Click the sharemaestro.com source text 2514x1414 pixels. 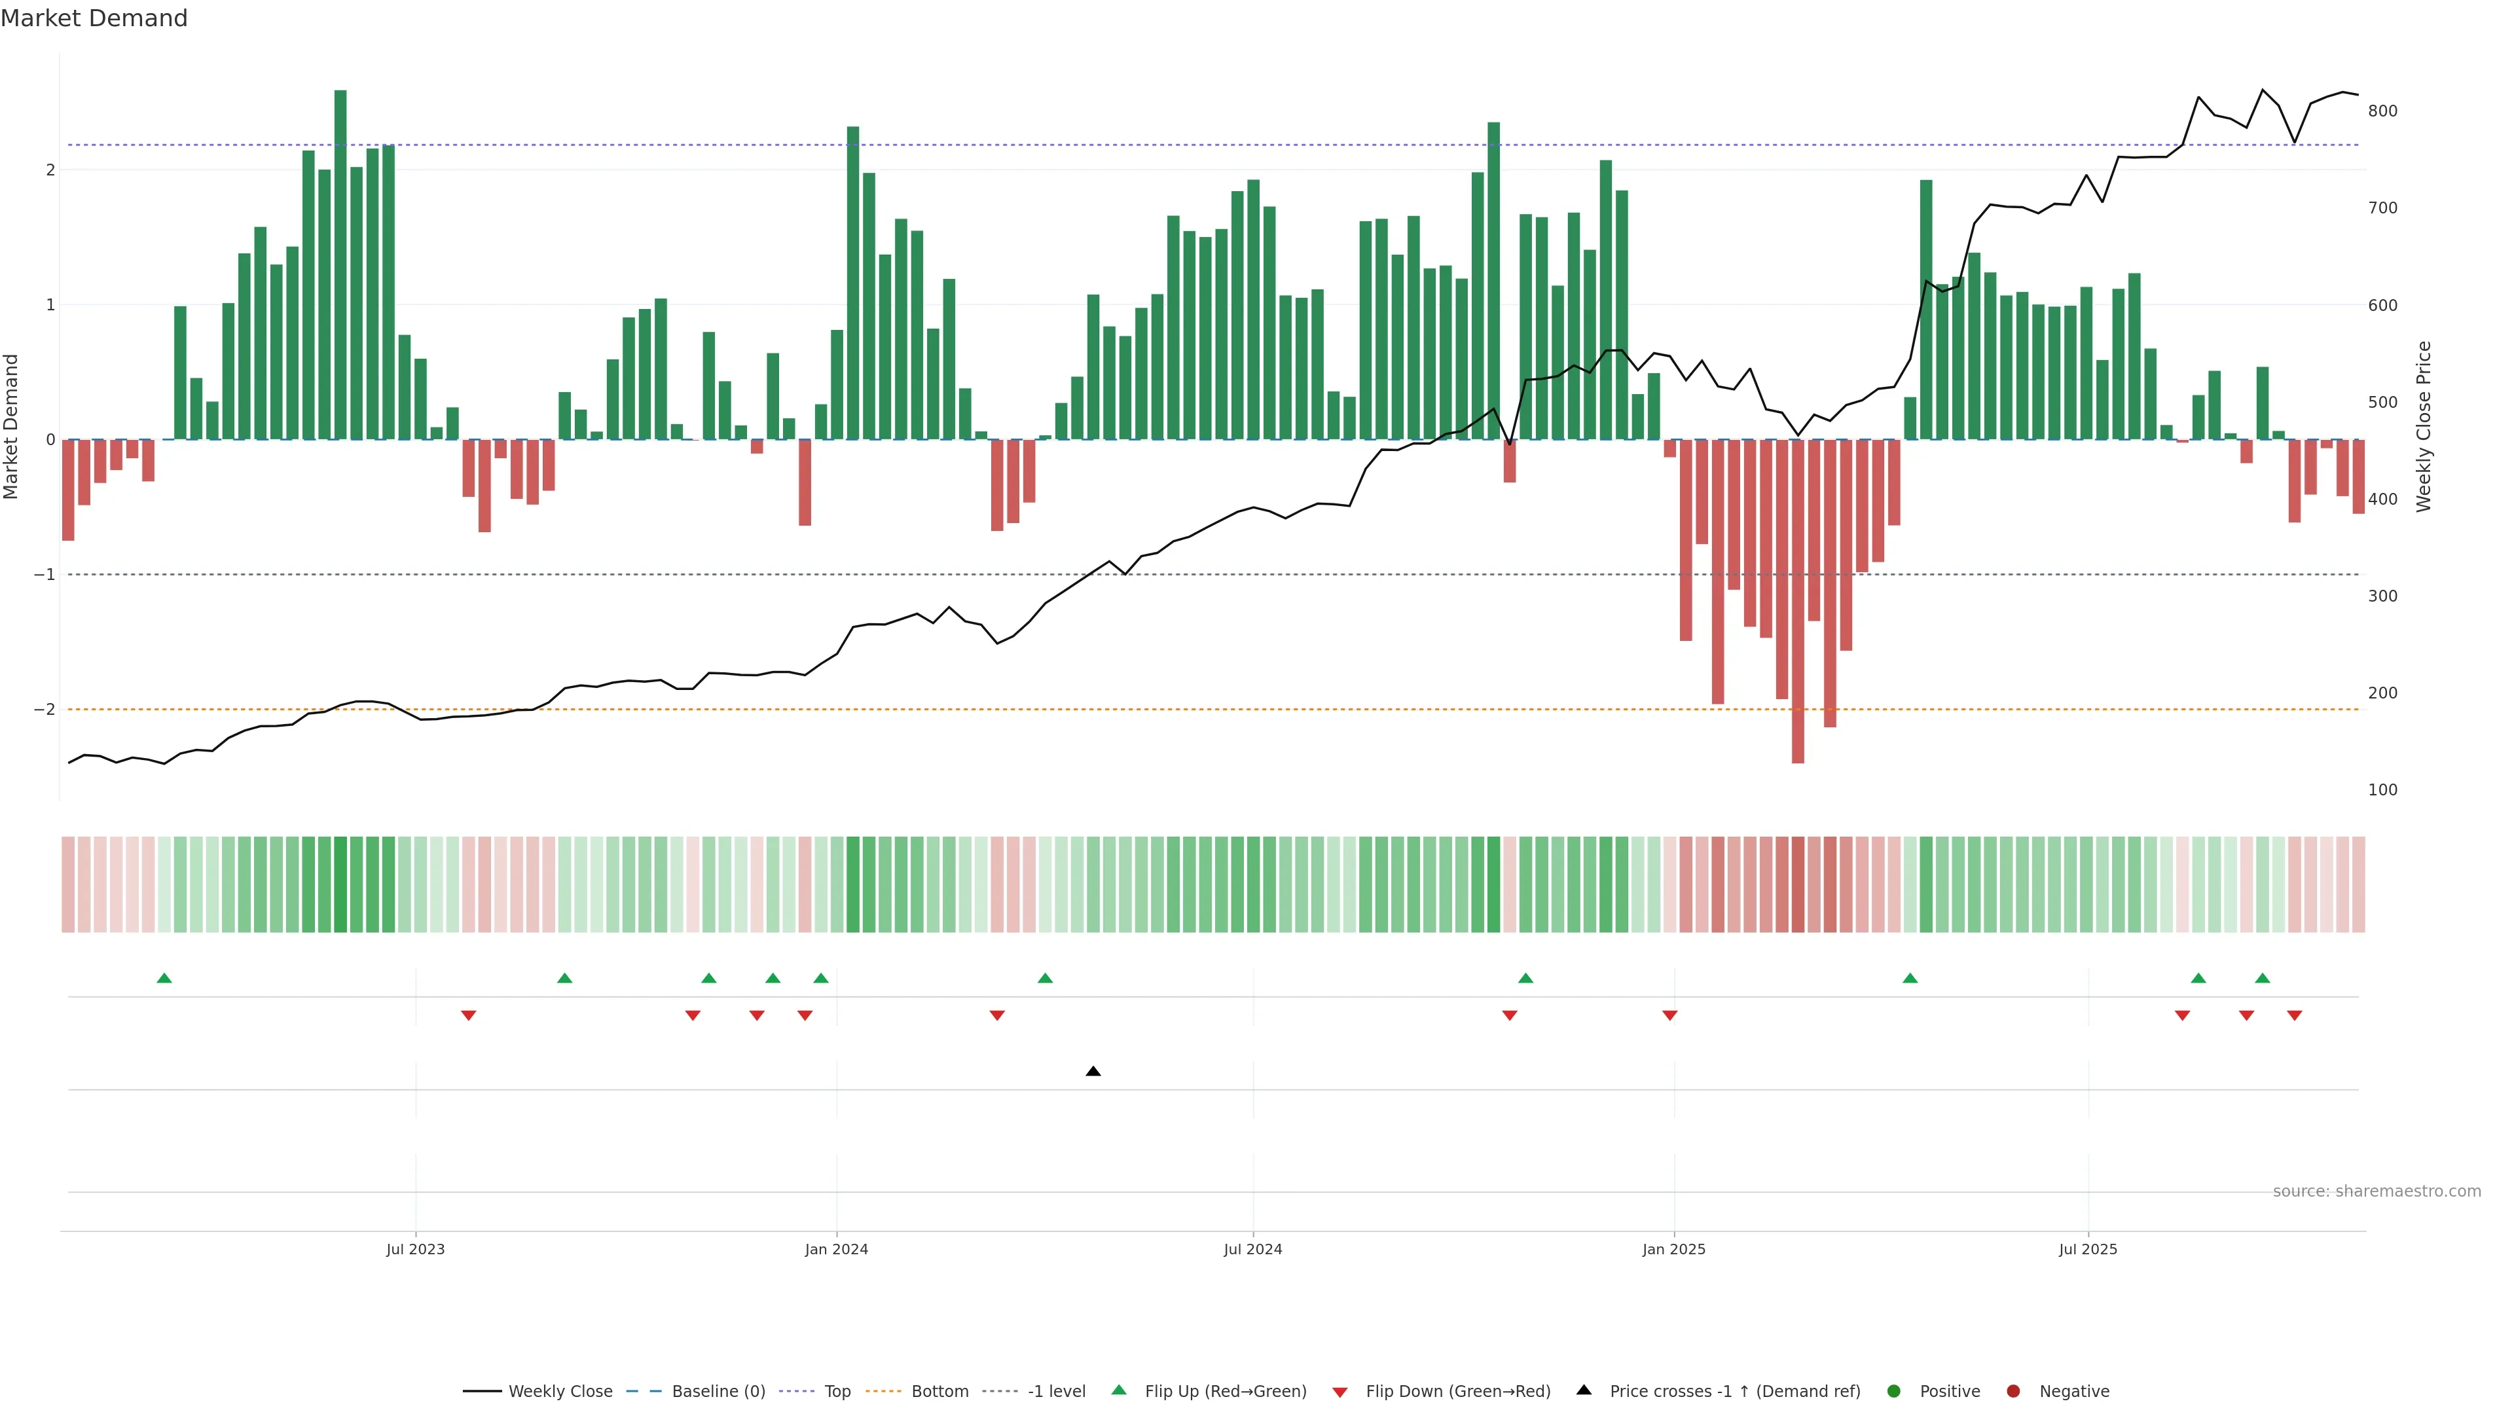[2377, 1191]
